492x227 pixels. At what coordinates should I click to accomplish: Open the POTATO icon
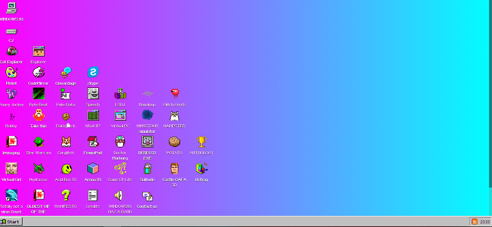175,142
